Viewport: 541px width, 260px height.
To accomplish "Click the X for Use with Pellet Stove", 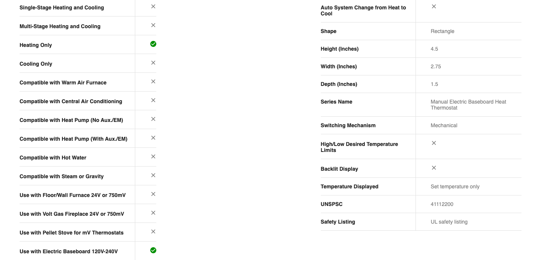I will point(153,231).
